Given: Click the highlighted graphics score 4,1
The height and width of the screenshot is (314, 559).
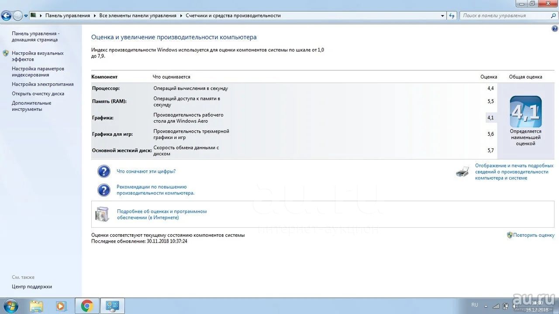Looking at the screenshot, I should 490,118.
